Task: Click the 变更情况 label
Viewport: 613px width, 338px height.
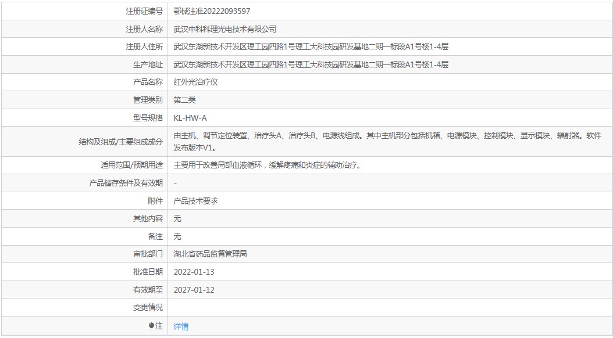Action: pos(148,308)
